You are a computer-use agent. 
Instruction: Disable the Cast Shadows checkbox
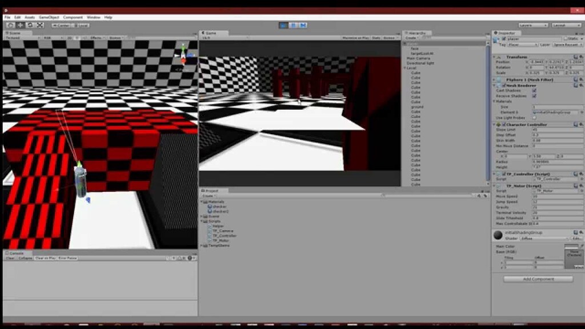[x=535, y=90]
